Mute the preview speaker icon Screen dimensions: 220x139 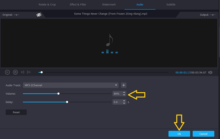[210, 72]
